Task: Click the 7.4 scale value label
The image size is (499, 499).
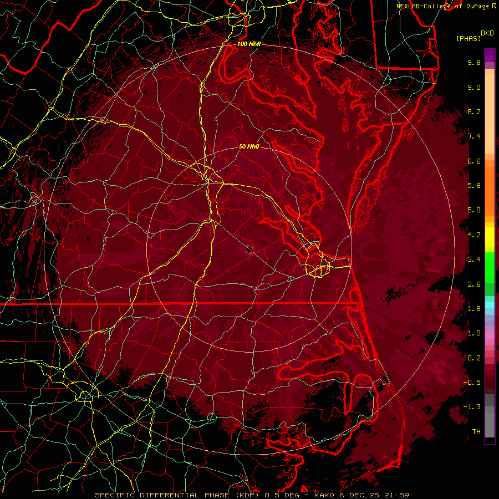Action: [474, 136]
